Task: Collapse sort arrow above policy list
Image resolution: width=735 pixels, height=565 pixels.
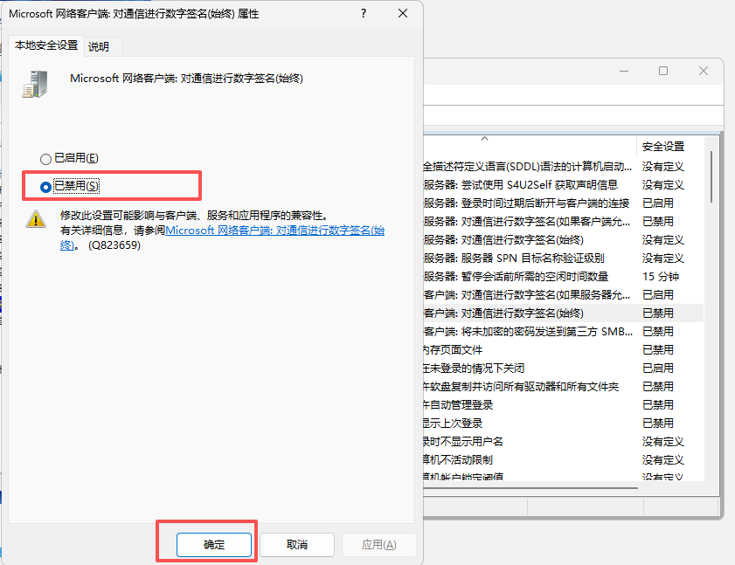Action: (484, 139)
